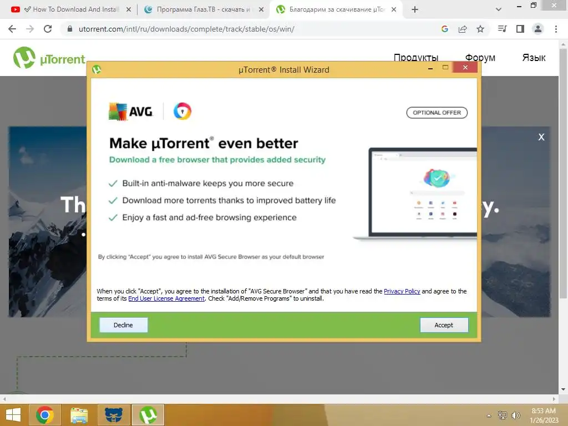This screenshot has height=426, width=568.
Task: Open the Продукты menu on the page
Action: coord(416,58)
